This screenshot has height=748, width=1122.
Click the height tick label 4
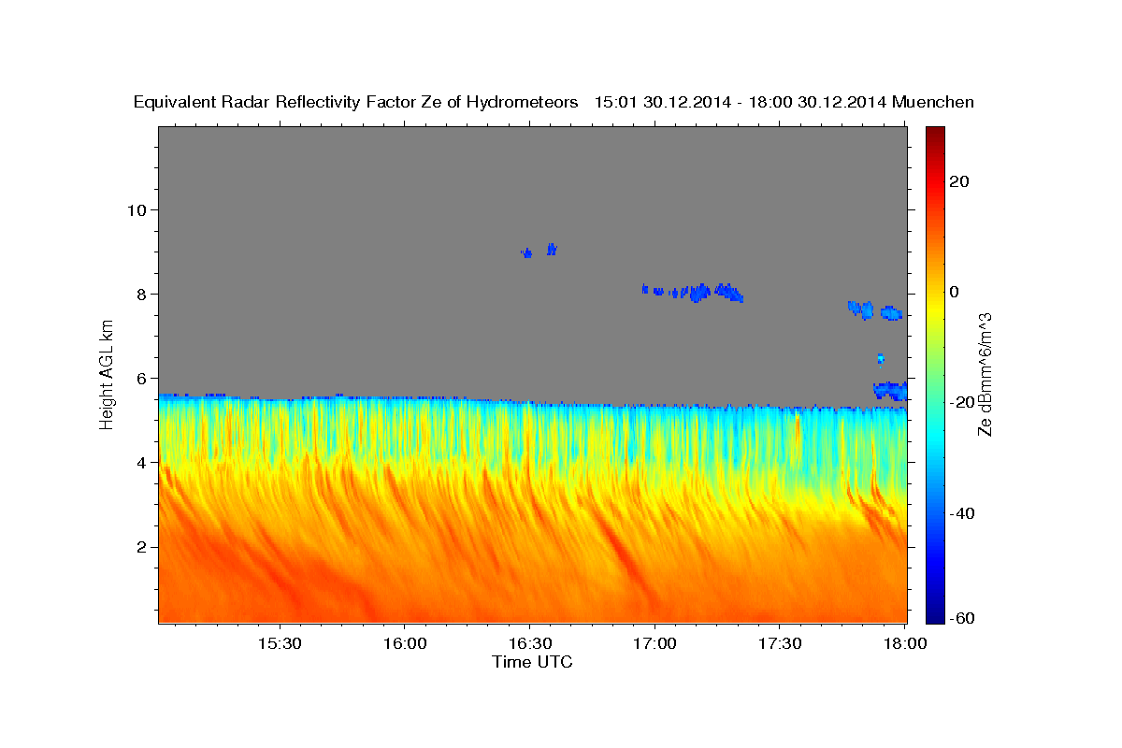[142, 462]
